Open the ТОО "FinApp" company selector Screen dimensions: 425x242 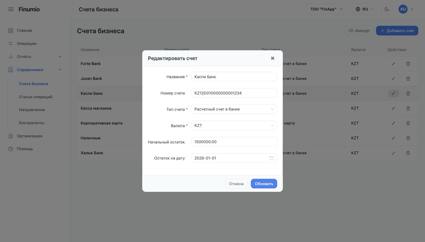tap(327, 9)
